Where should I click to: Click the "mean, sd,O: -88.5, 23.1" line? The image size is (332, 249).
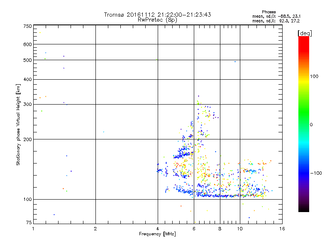pos(276,17)
